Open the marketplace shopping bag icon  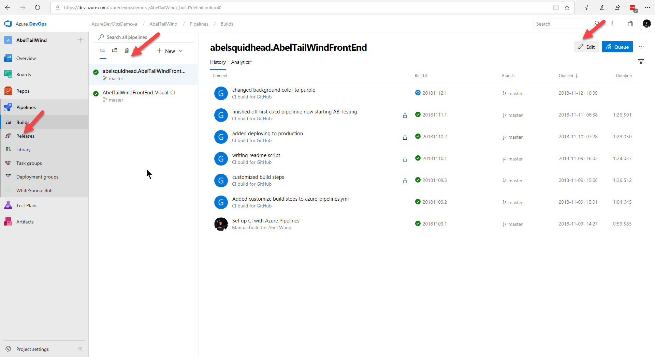(x=630, y=24)
